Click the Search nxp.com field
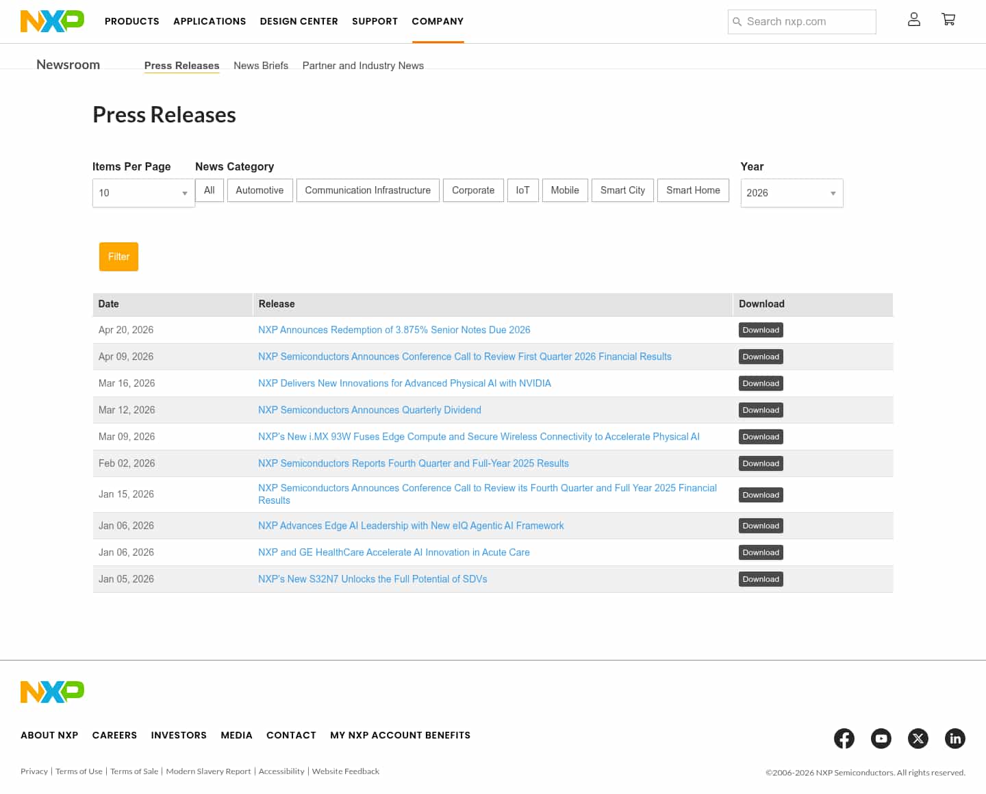This screenshot has width=986, height=794. pos(802,22)
